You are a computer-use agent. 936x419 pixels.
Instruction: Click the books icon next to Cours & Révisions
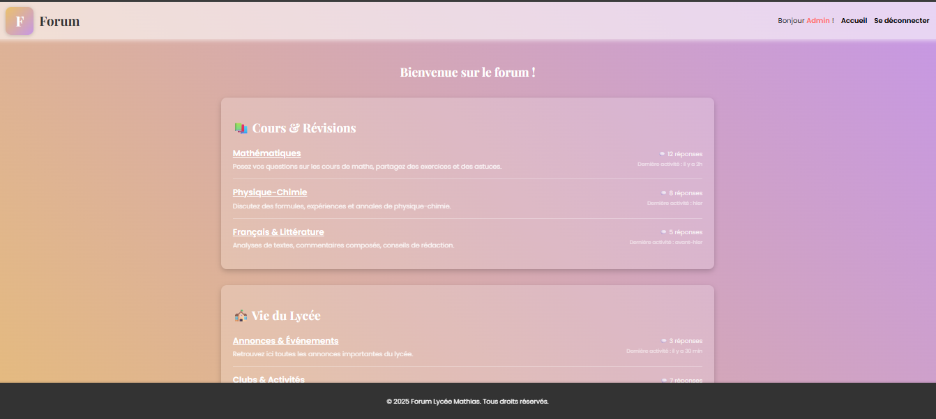[241, 128]
